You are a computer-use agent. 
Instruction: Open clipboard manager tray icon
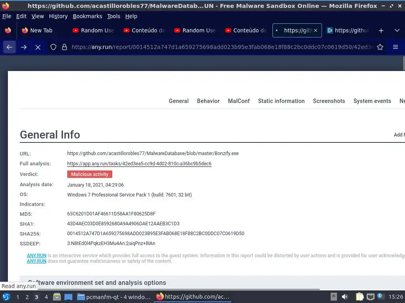[x=360, y=297]
